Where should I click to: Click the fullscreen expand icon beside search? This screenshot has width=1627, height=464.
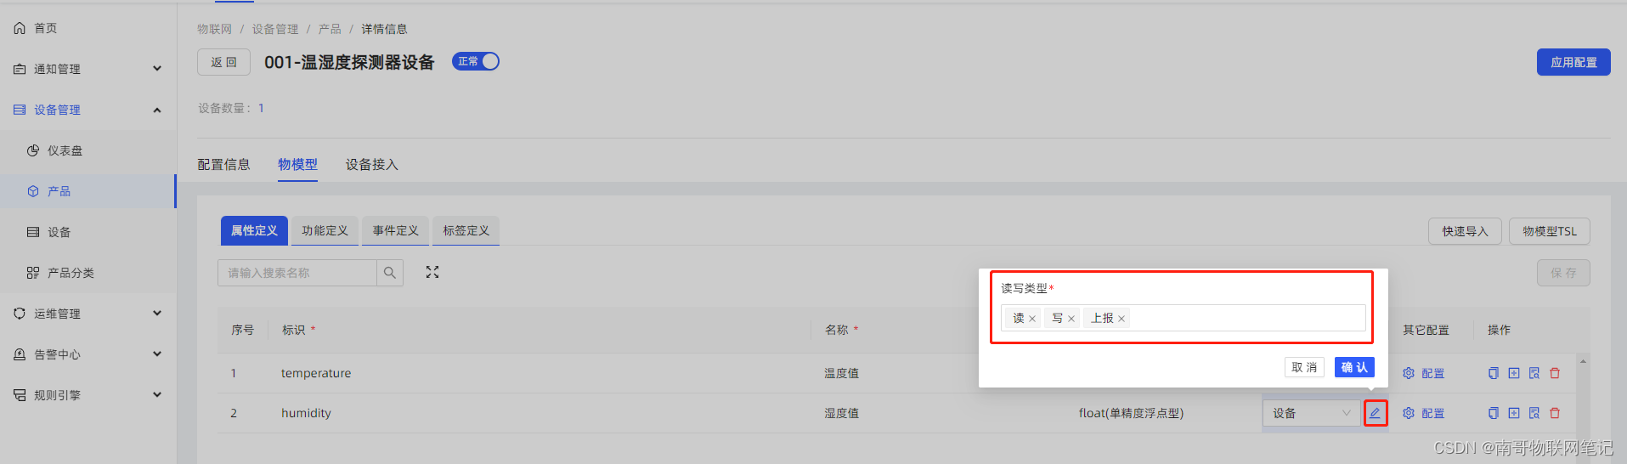[x=432, y=272]
